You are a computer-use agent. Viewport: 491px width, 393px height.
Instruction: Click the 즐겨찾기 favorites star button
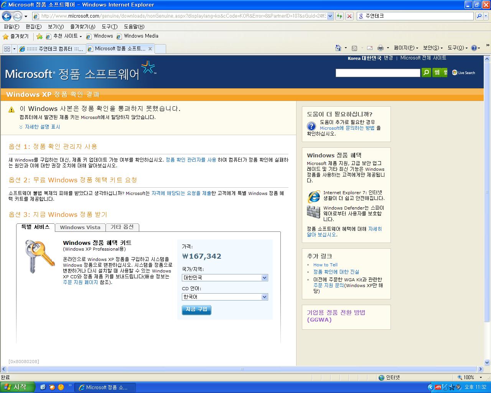tap(16, 36)
